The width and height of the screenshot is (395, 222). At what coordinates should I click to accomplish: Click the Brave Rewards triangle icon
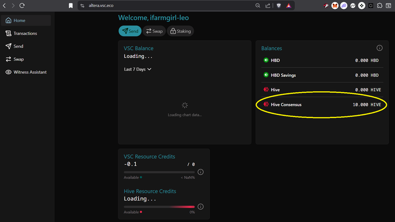[289, 6]
